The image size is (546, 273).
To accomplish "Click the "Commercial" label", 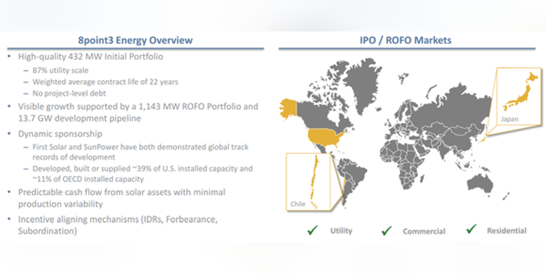I will (x=424, y=231).
